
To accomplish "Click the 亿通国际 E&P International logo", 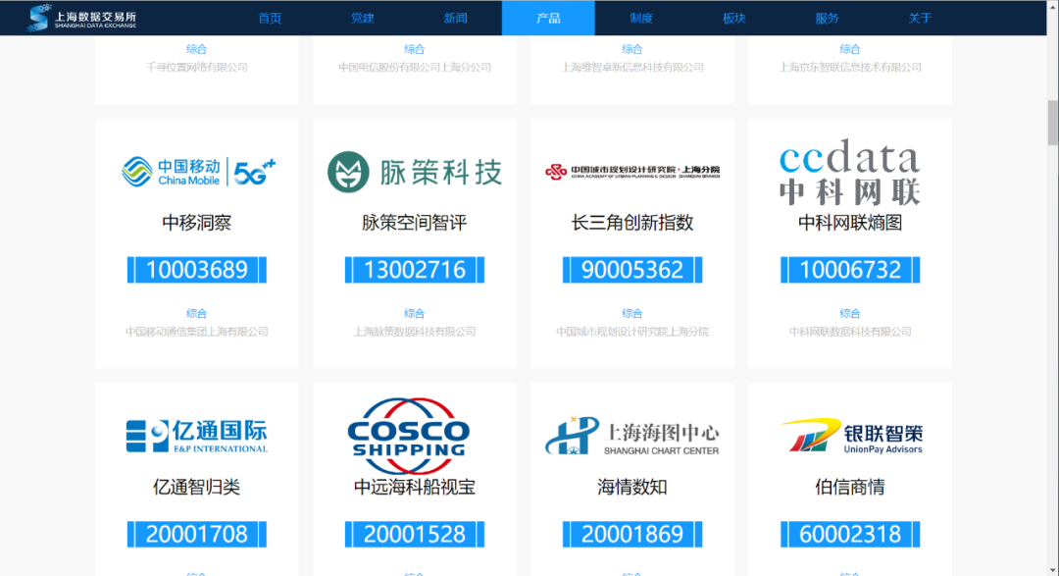I will [x=196, y=436].
